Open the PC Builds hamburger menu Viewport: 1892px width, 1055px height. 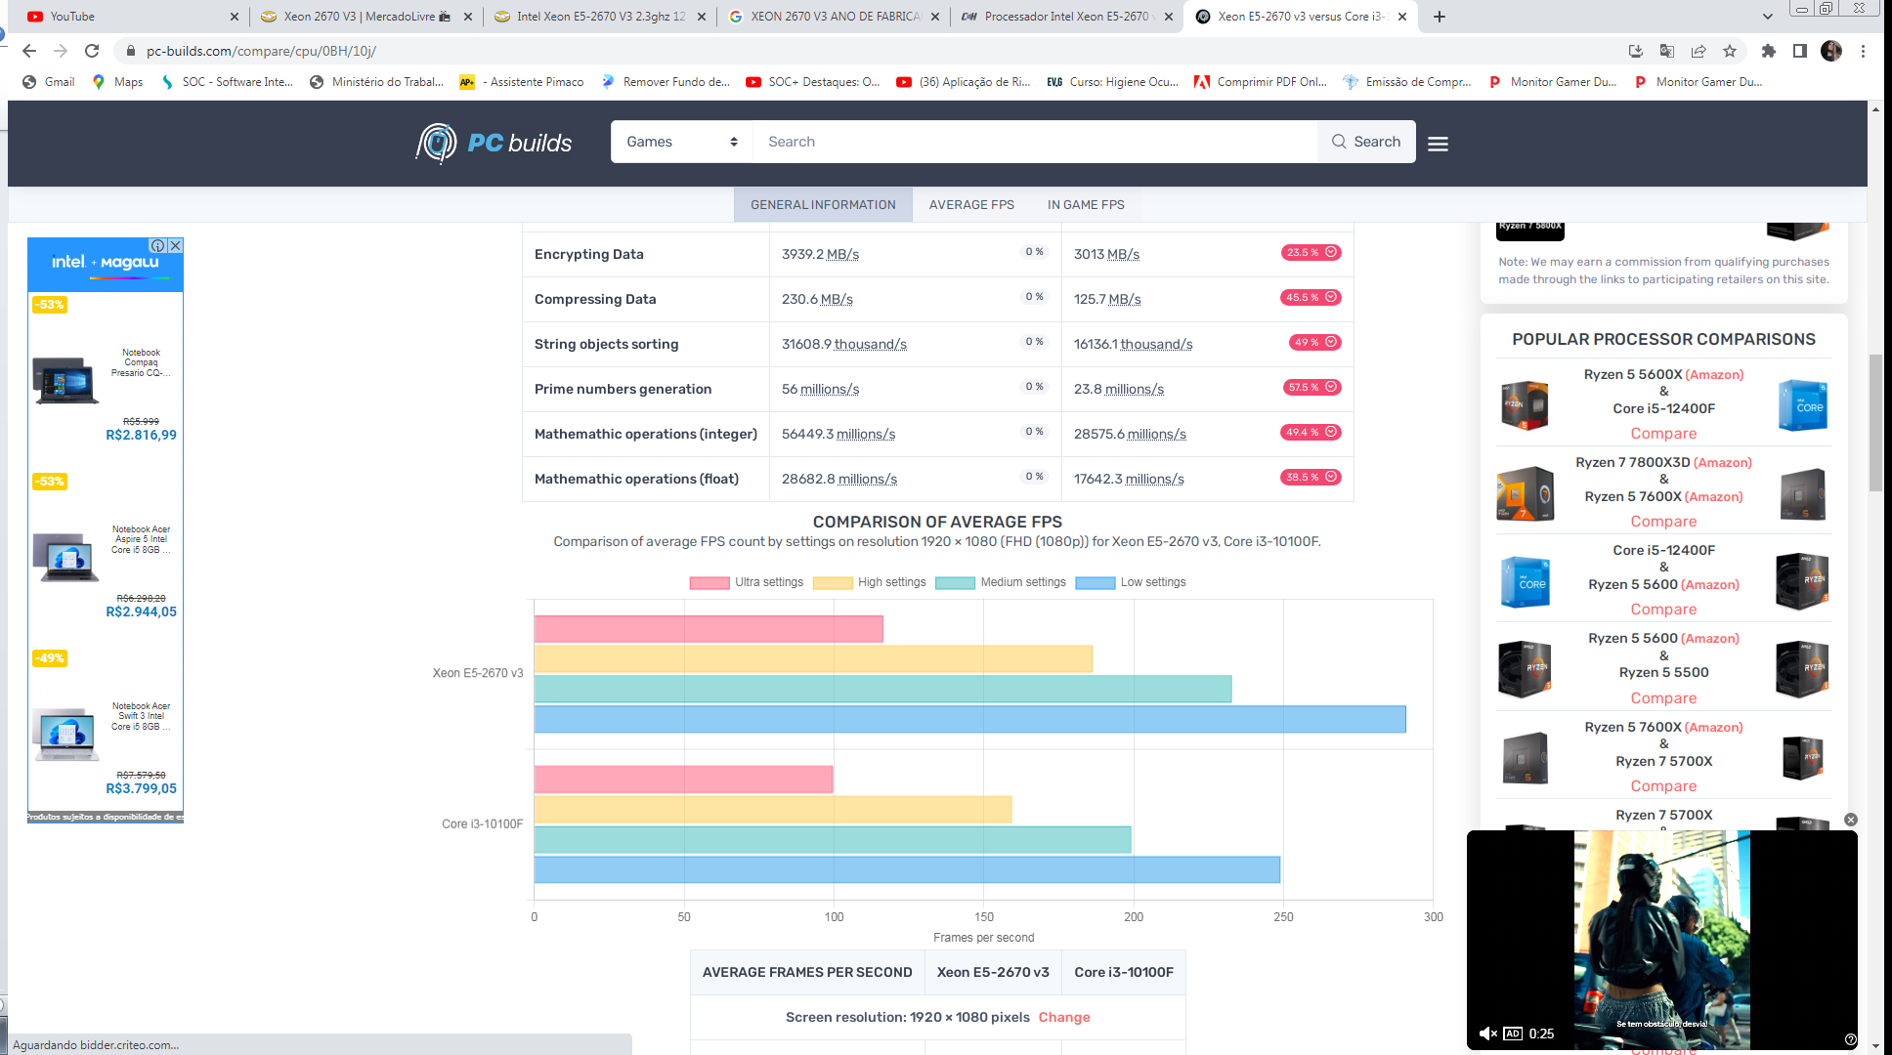[1438, 144]
